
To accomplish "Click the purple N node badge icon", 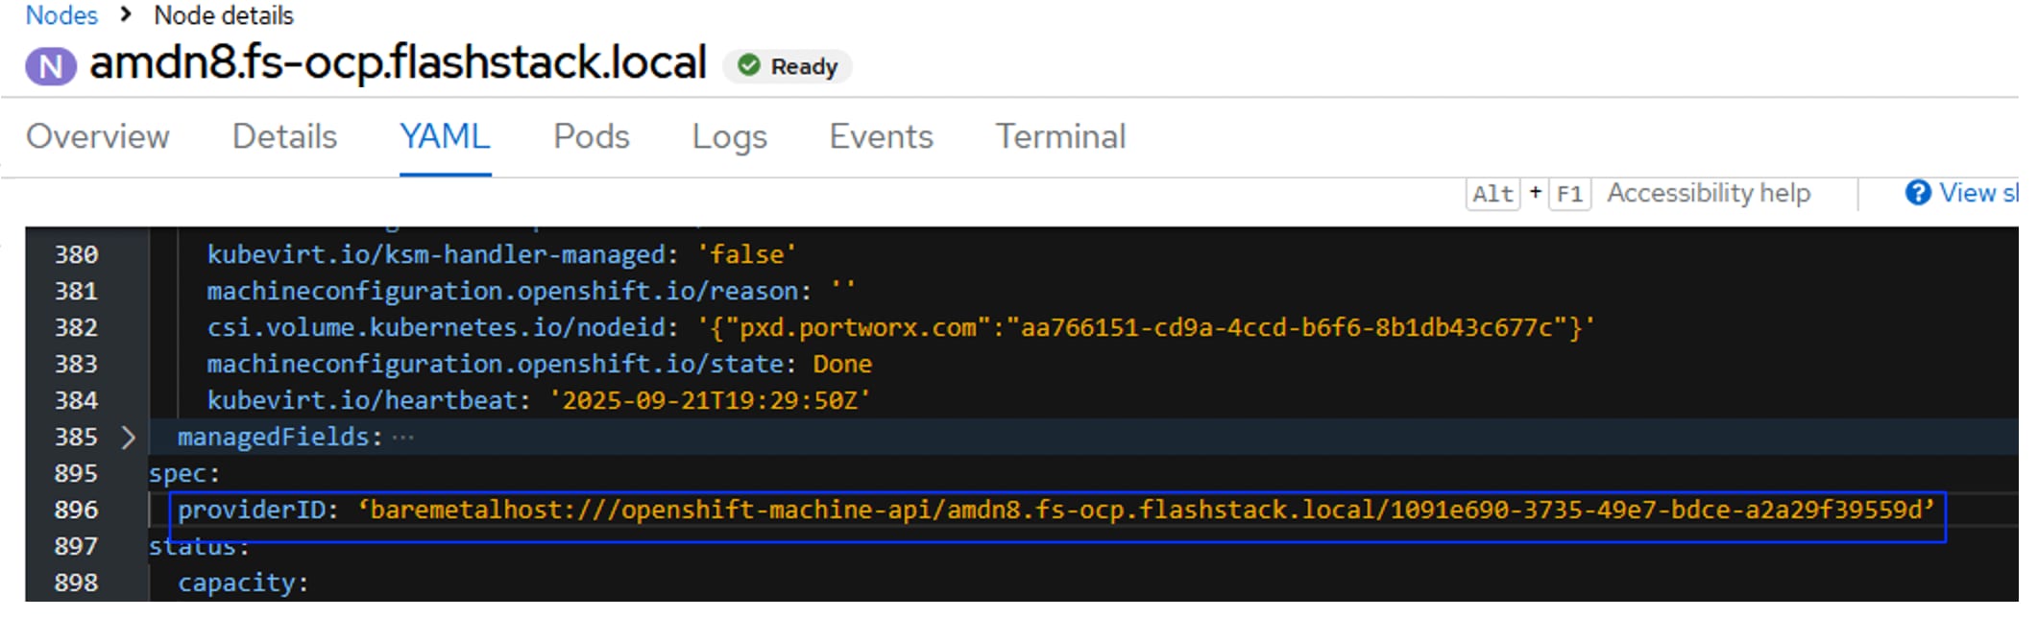I will click(x=50, y=66).
